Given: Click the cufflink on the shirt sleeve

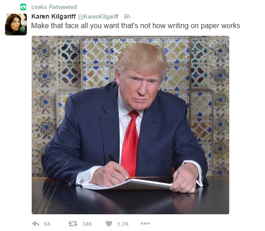Looking at the screenshot, I should (82, 181).
